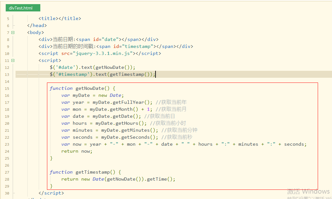The height and width of the screenshot is (199, 332).
Task: Click getHours() on line 20
Action: [129, 123]
